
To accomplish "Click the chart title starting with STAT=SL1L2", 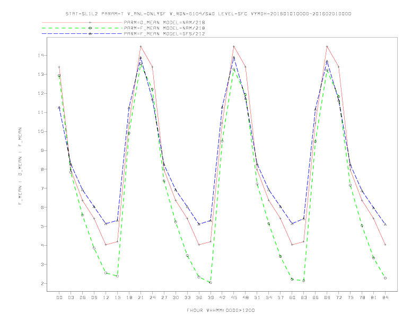I will pos(208,14).
